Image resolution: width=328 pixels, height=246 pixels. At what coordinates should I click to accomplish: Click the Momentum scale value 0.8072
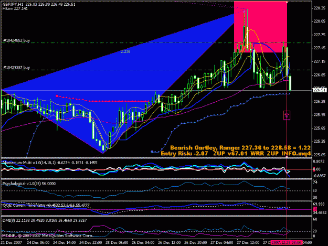[319, 162]
